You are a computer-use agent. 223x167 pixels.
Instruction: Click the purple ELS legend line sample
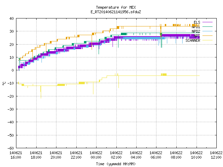(x=207, y=22)
